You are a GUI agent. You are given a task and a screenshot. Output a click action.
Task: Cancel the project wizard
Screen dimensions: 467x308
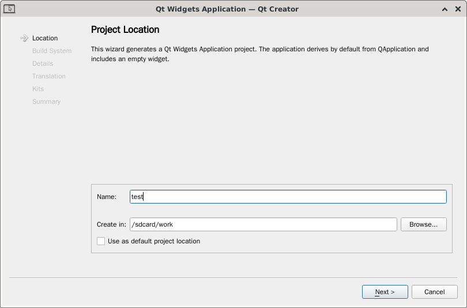[x=434, y=292]
